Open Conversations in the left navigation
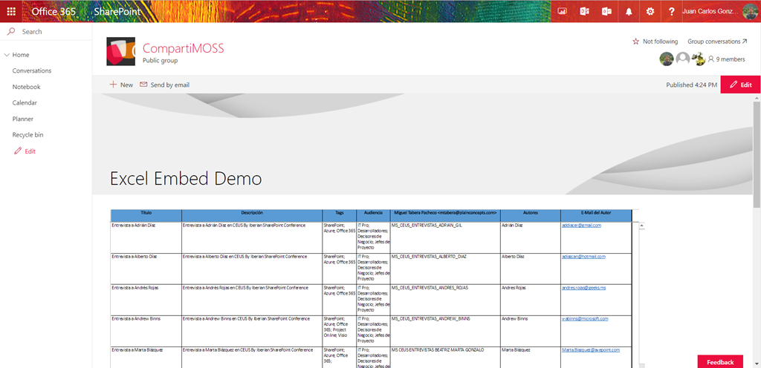The width and height of the screenshot is (761, 368). tap(31, 70)
